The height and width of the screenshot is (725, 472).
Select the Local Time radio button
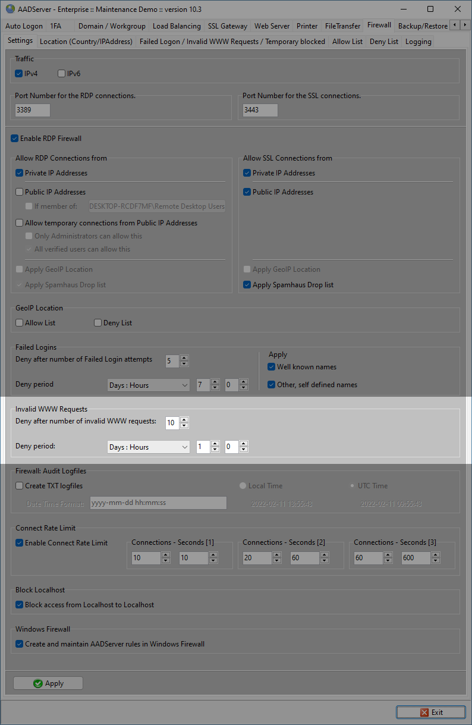click(x=243, y=486)
